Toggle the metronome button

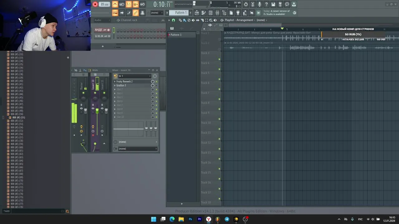pyautogui.click(x=115, y=4)
